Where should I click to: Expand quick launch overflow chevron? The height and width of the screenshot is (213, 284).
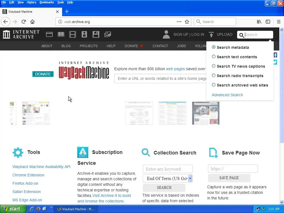coord(51,207)
